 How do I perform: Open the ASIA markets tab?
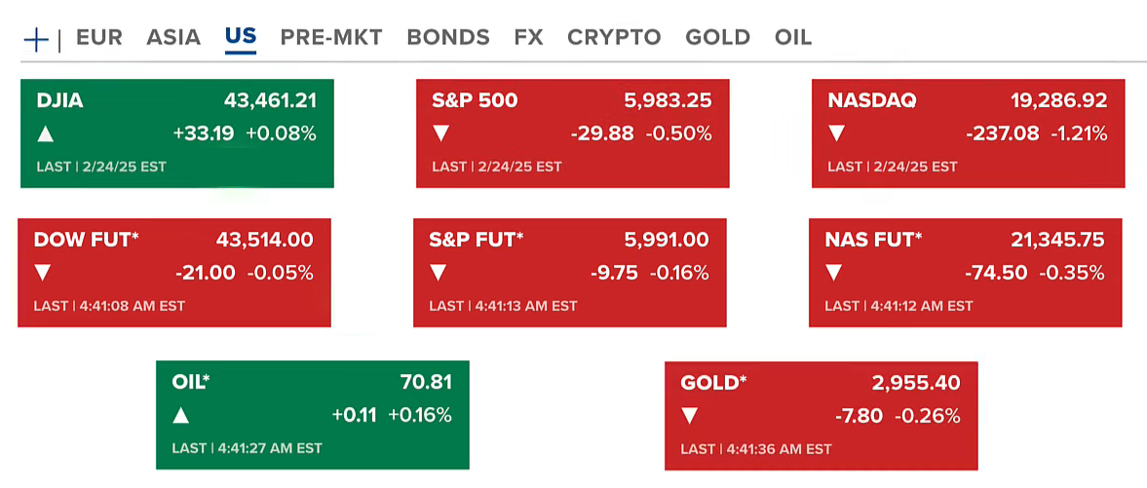[173, 38]
